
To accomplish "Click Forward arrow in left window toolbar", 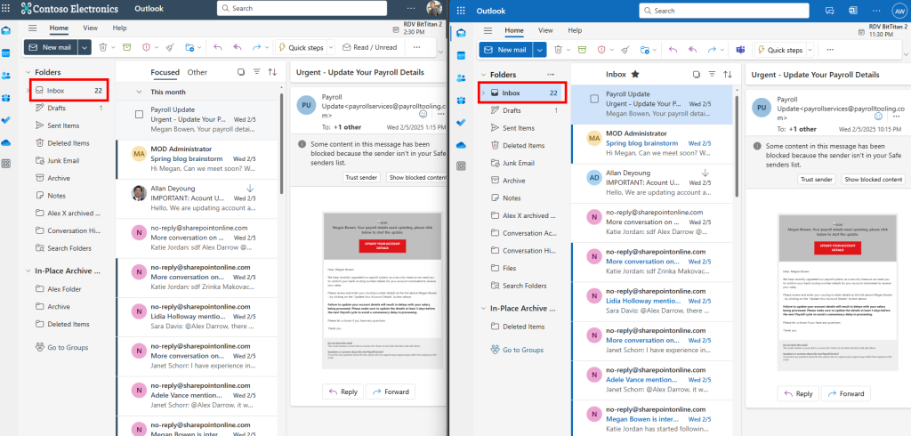I will [256, 48].
